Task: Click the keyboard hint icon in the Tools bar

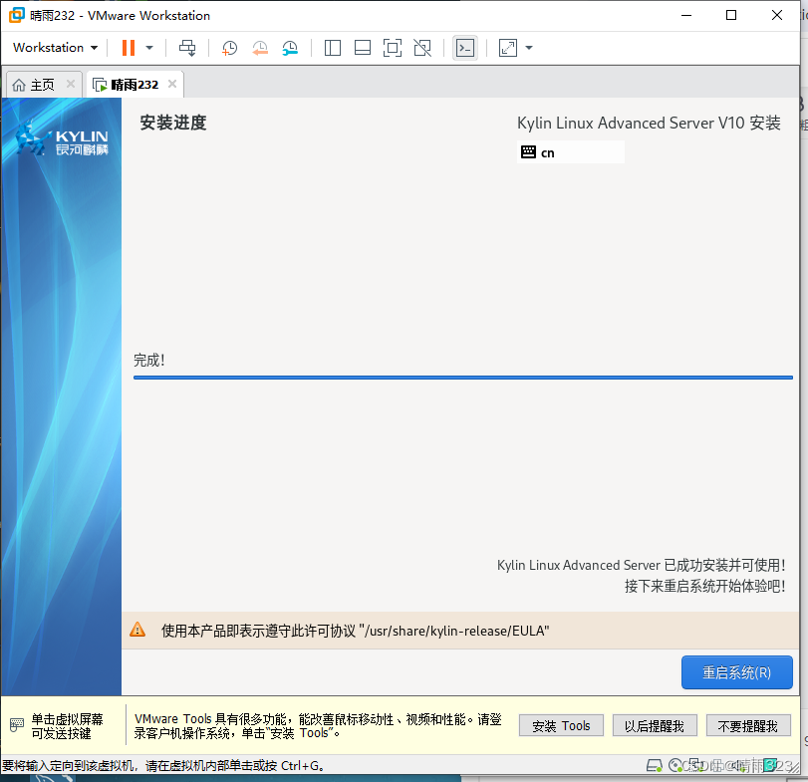Action: (17, 725)
